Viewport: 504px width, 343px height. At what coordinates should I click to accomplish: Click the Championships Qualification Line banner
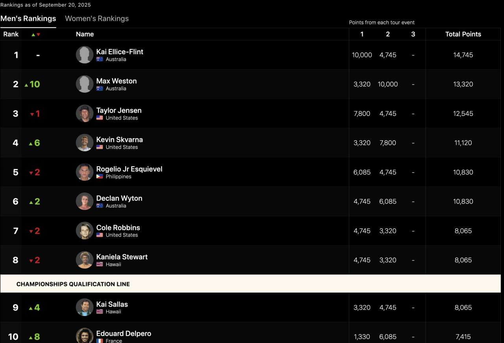(x=250, y=284)
